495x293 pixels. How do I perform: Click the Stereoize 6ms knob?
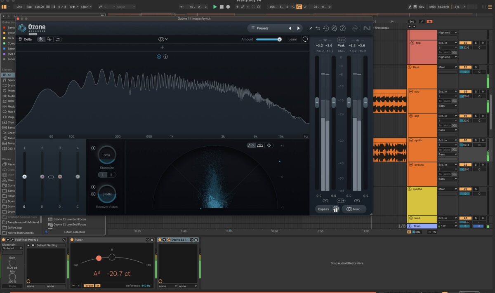[107, 155]
